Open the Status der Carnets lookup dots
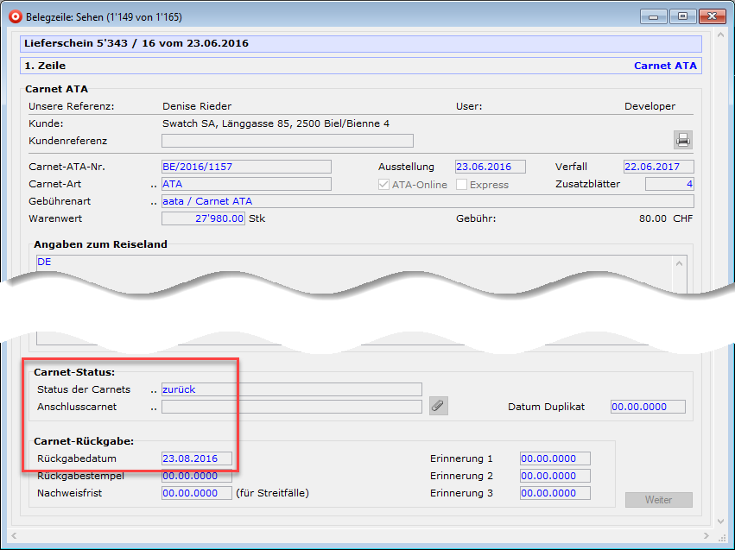 pos(154,390)
